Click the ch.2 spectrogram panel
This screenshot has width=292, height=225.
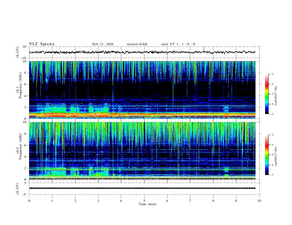(142, 151)
